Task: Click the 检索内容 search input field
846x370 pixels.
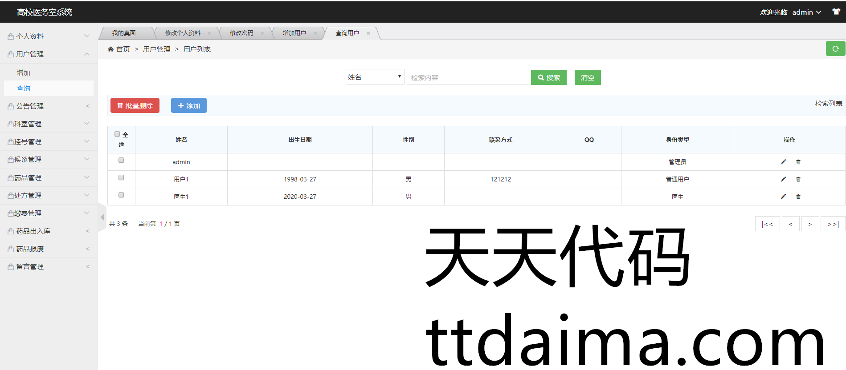Action: [467, 77]
